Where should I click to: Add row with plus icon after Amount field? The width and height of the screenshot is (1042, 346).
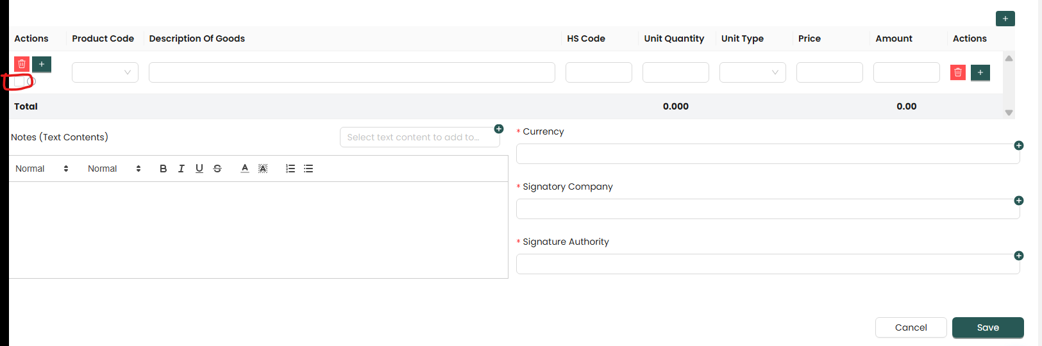click(x=980, y=72)
